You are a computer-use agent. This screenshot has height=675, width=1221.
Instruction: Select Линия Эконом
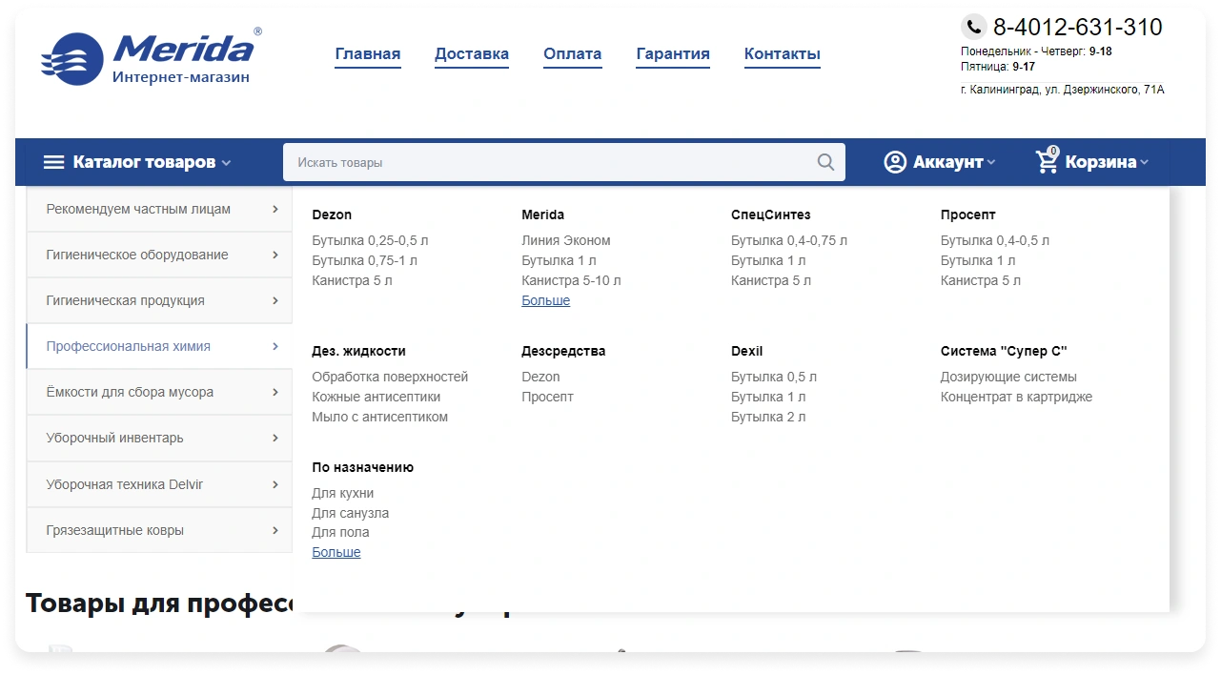pos(566,240)
